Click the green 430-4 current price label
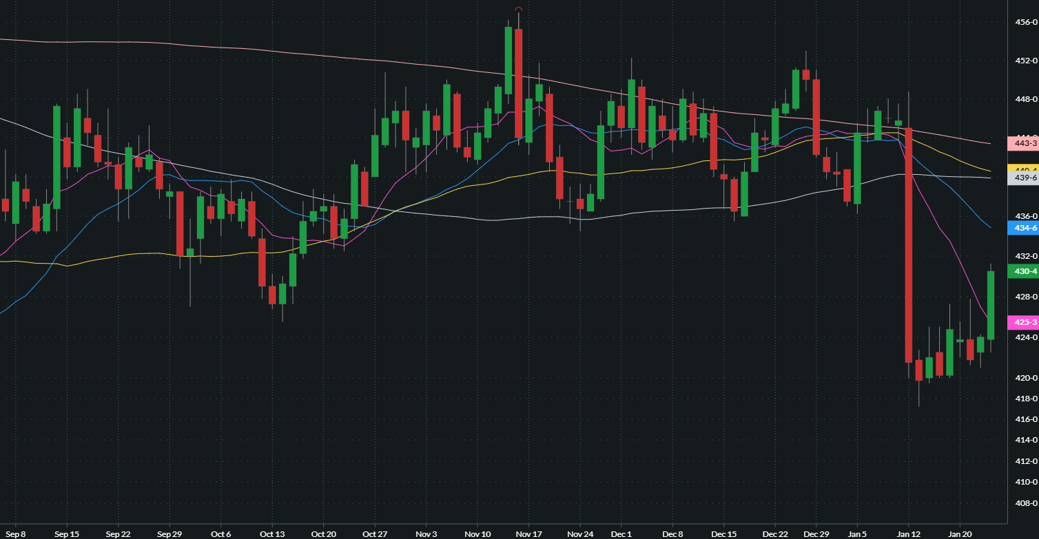Viewport: 1039px width, 539px height. pyautogui.click(x=1022, y=271)
